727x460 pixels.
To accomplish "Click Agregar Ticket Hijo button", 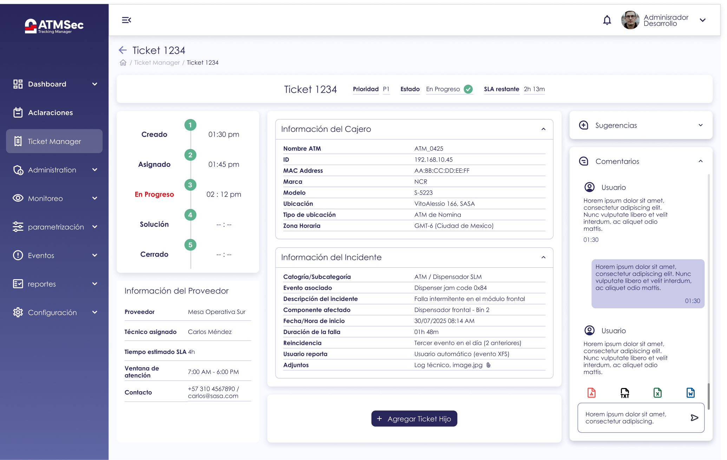I will (414, 419).
